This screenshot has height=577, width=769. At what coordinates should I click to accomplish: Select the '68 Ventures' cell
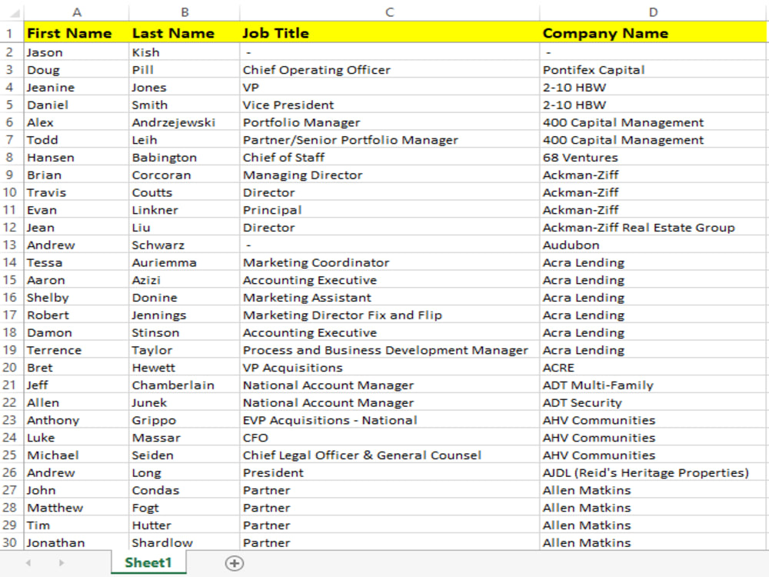coord(653,157)
